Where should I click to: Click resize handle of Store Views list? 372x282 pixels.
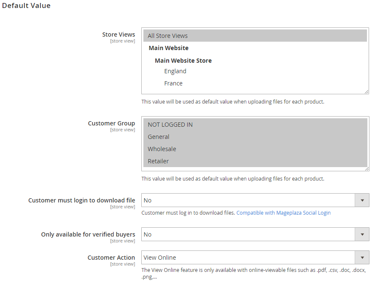(367, 92)
